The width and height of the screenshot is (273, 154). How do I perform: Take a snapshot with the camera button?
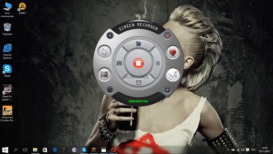tap(119, 63)
